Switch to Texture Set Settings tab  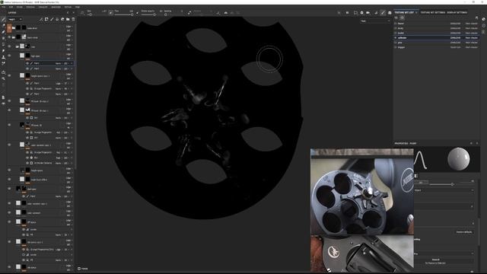[433, 13]
